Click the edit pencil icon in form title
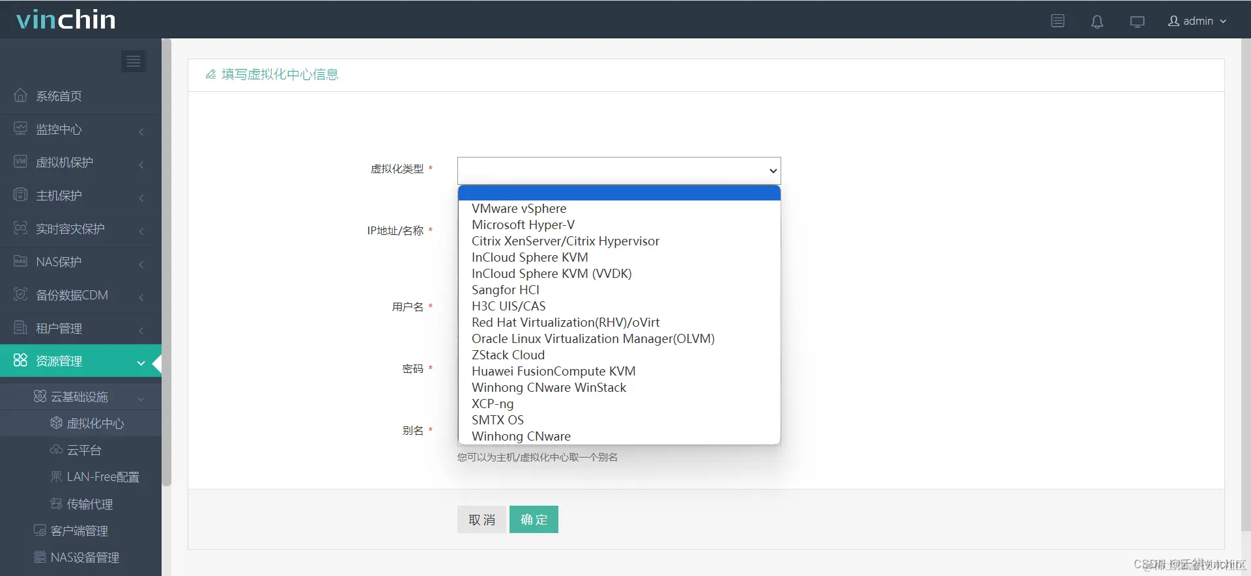The height and width of the screenshot is (576, 1251). point(210,74)
